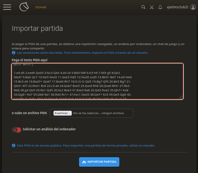
Task: Open the search magnifier icon
Action: point(143,7)
